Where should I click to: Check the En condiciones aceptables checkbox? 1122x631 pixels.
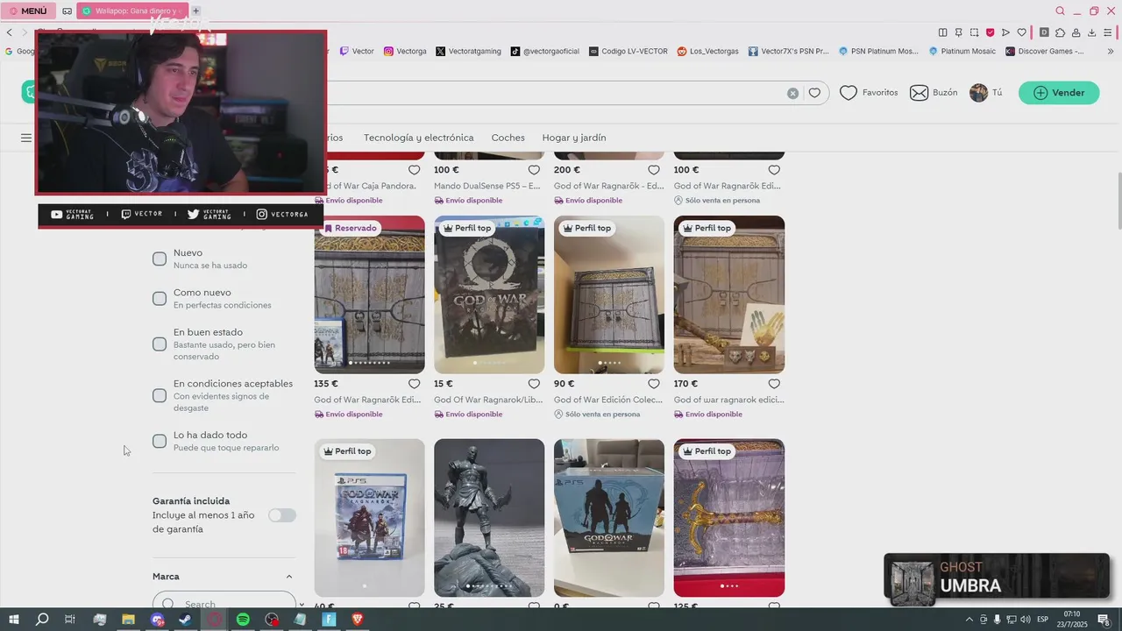point(160,396)
